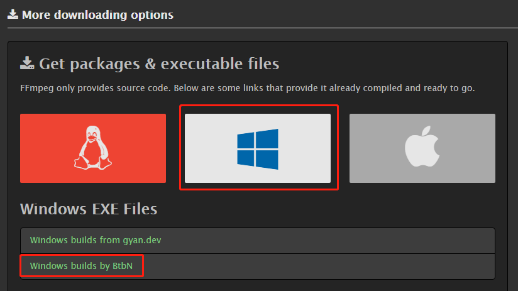
Task: Click the Windows EXE Files heading
Action: click(88, 209)
